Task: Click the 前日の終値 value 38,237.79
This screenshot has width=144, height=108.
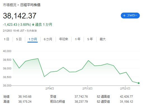Action: 81,102
